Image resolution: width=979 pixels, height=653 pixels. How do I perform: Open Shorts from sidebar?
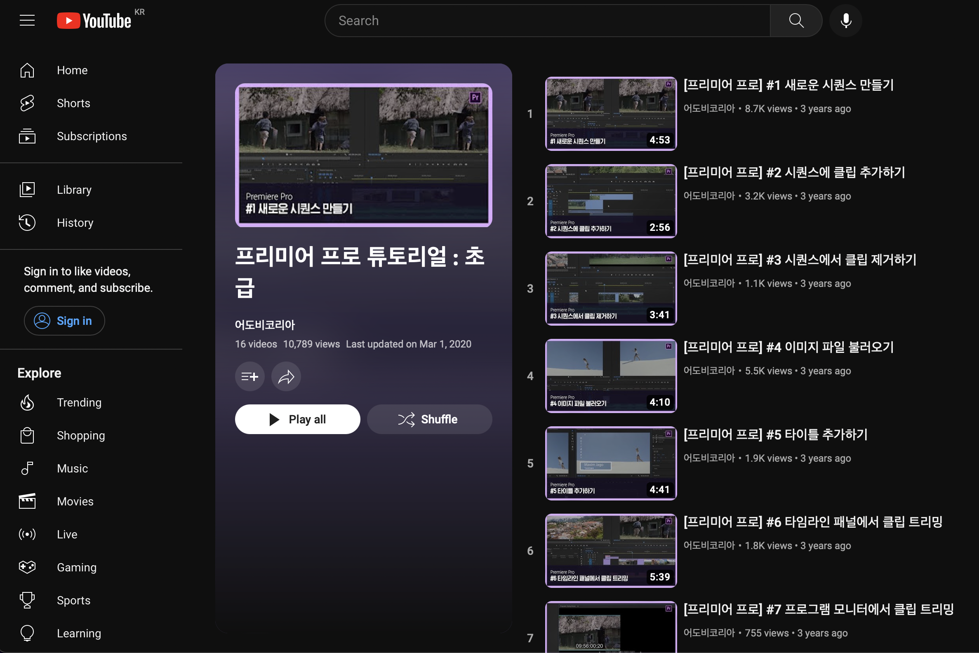73,103
